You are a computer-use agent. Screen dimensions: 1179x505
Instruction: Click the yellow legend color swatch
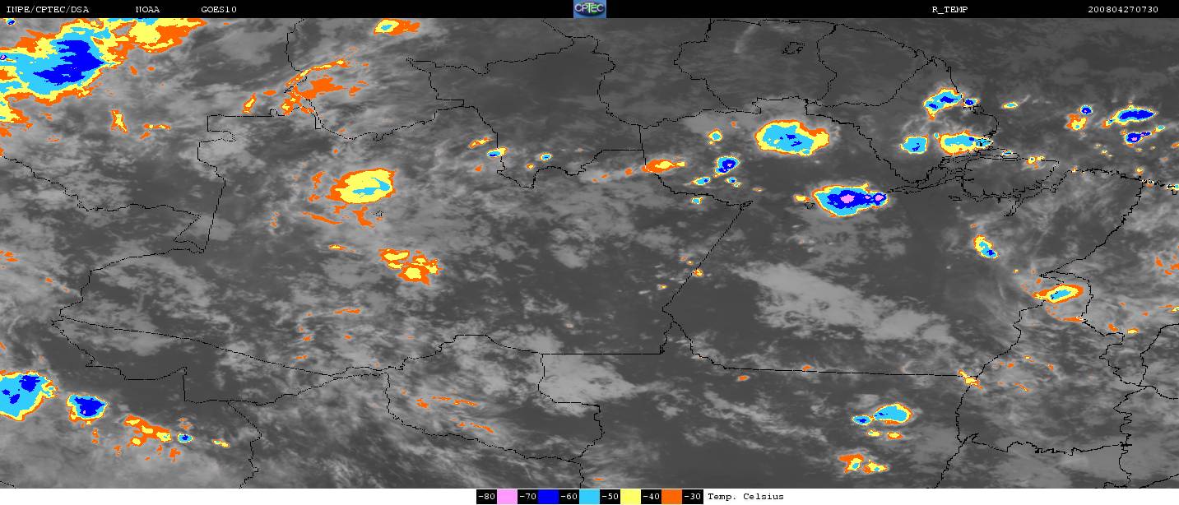coord(631,496)
